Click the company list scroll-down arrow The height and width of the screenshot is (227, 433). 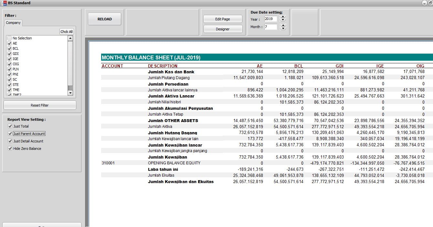pyautogui.click(x=70, y=93)
